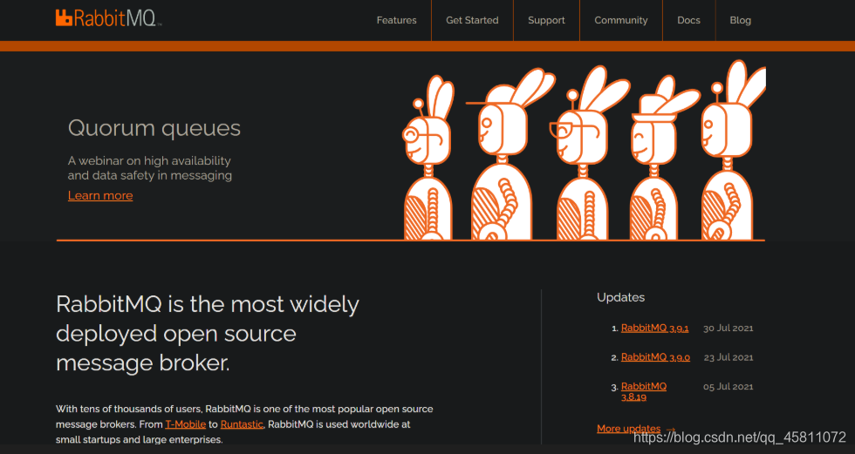This screenshot has width=855, height=454.
Task: Open the Community section
Action: [621, 20]
